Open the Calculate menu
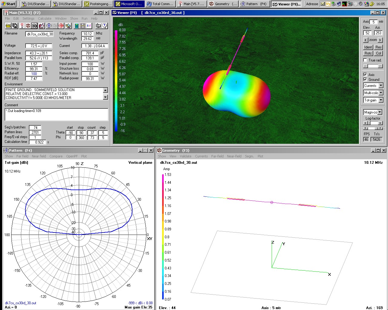The image size is (388, 310). [45, 18]
